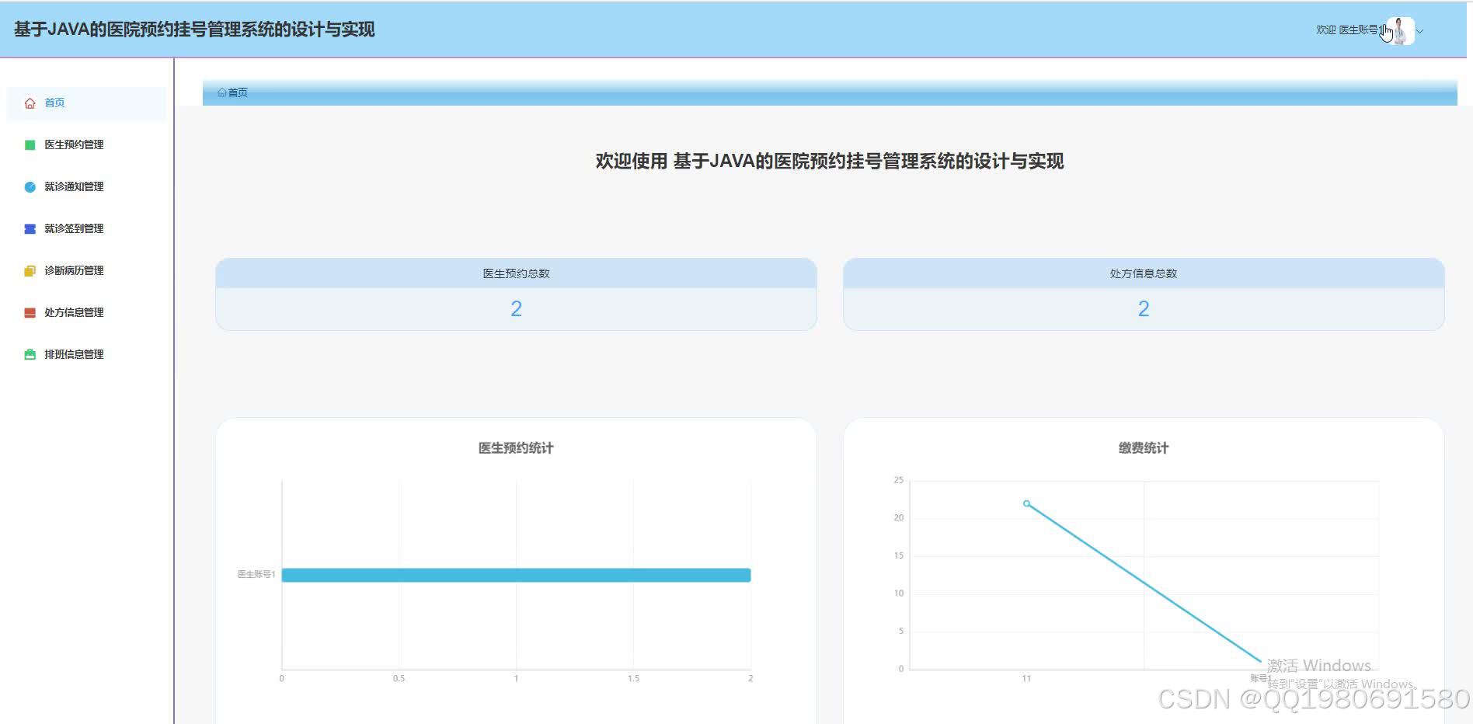This screenshot has width=1473, height=724.
Task: Click the 医生预约总数 statistics card
Action: [516, 294]
